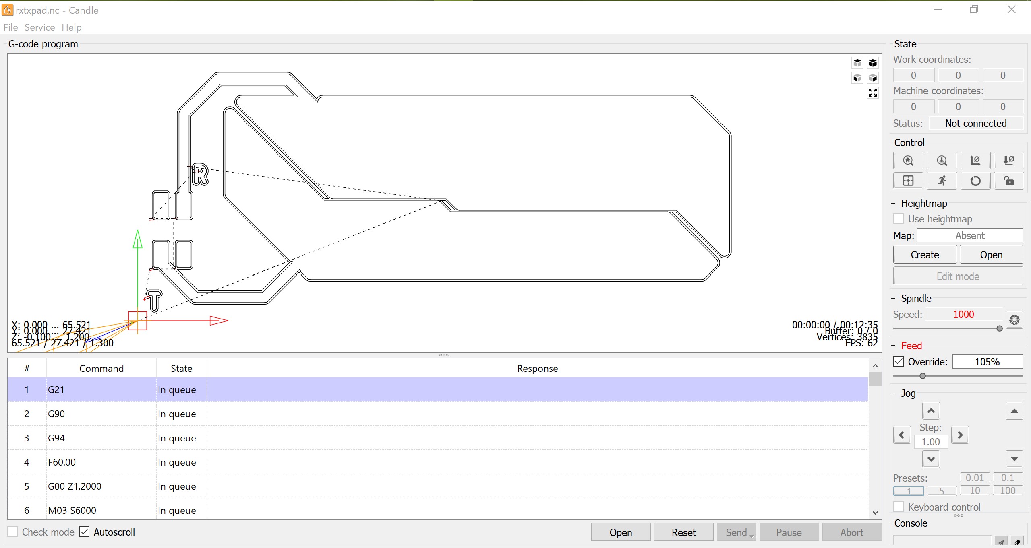
Task: Open the File menu
Action: 10,27
